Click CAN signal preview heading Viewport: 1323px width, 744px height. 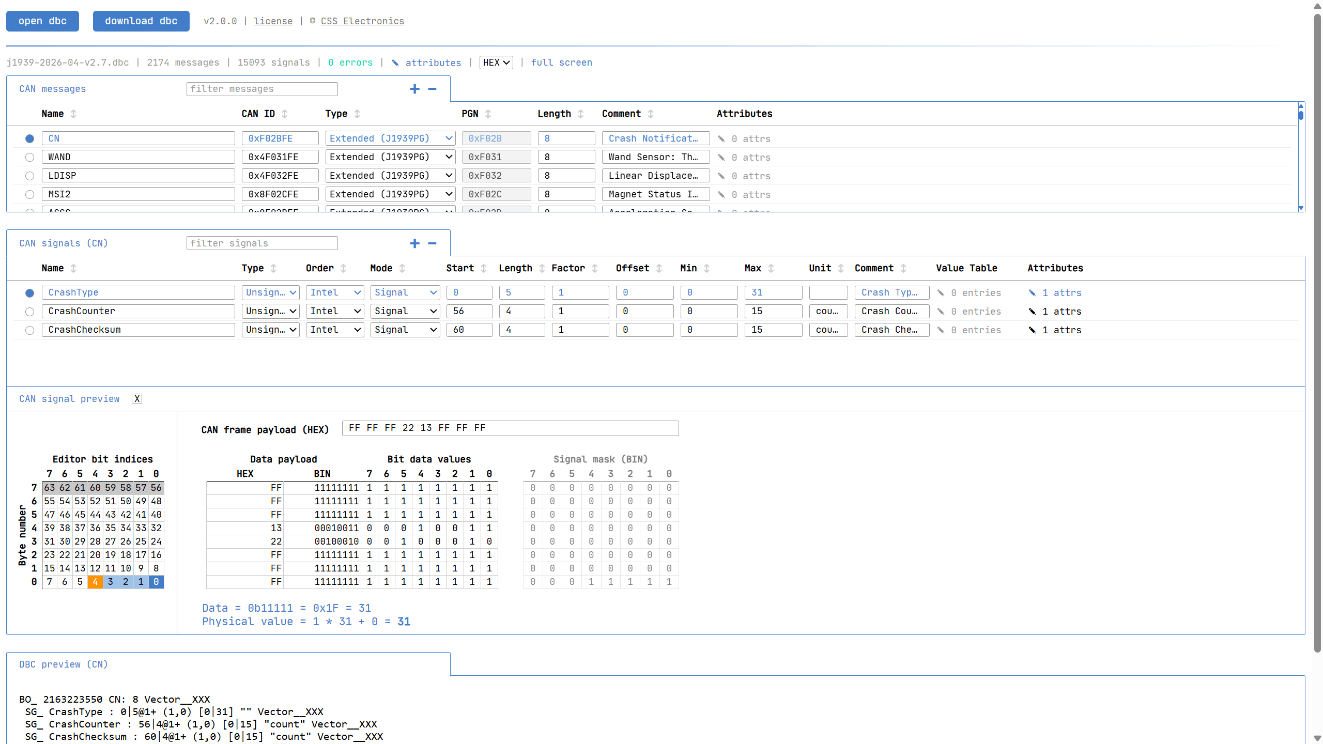69,399
